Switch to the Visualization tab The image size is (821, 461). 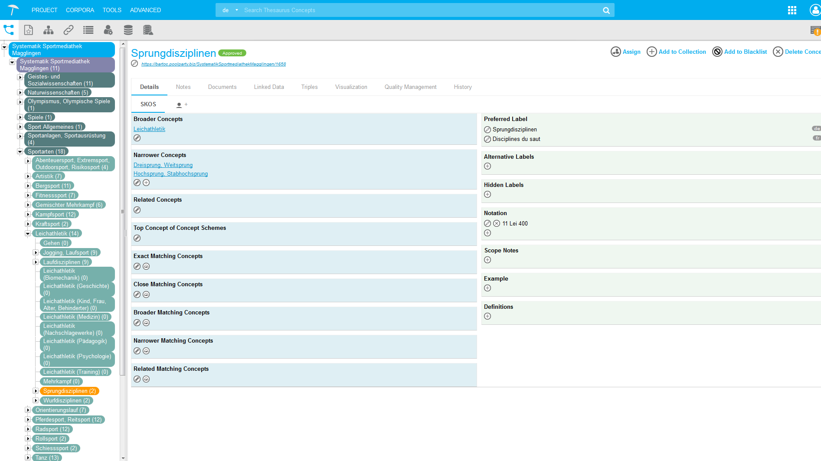(351, 87)
